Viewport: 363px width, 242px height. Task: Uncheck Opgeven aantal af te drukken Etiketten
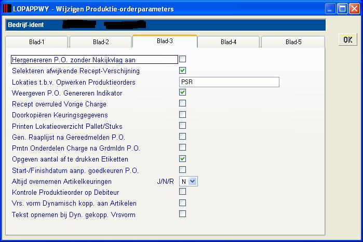[x=182, y=158]
